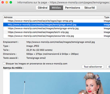Viewport: 110px width, 94px height.
Task: Select the taichi-slip.jpg row
Action: coord(57,32)
